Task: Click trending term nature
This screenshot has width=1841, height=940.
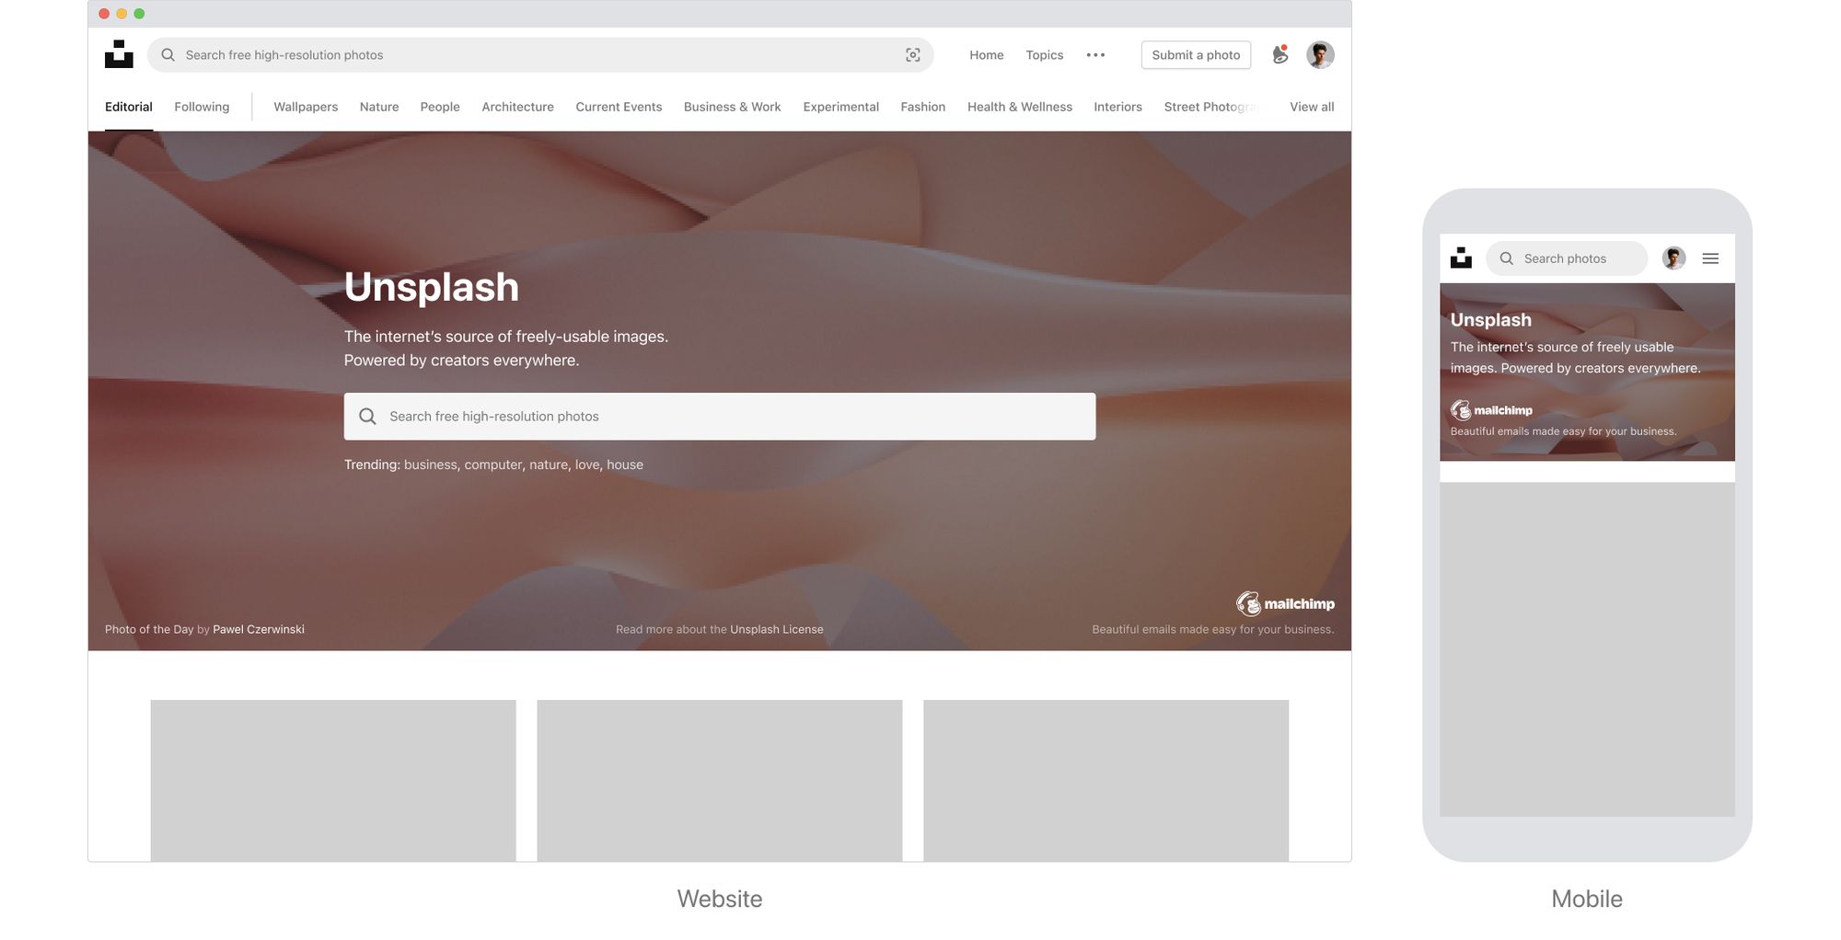Action: point(549,464)
